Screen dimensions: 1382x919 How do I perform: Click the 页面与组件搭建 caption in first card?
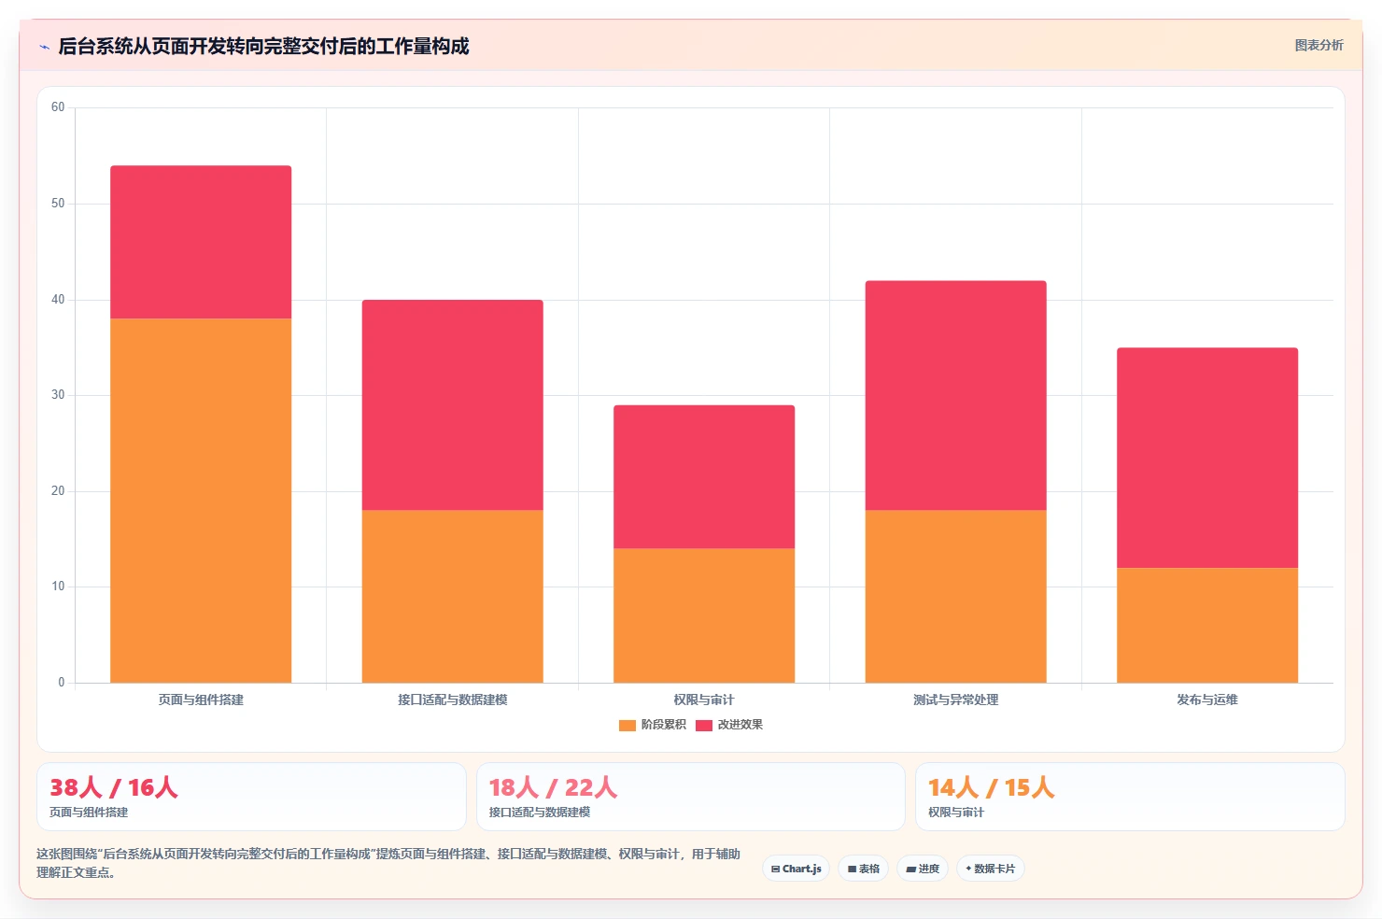tap(89, 813)
